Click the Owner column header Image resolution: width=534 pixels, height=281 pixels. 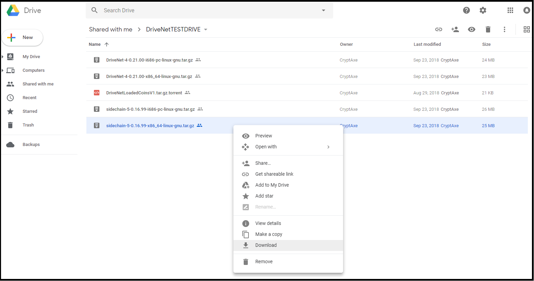[346, 44]
